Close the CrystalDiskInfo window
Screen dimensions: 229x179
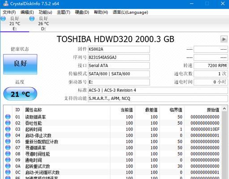point(223,4)
